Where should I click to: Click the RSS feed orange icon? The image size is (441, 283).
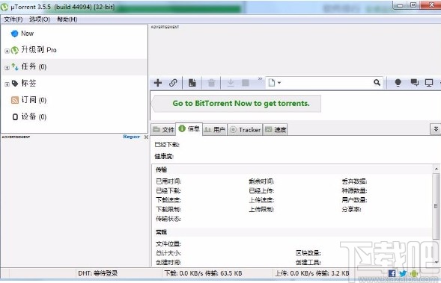(x=15, y=100)
